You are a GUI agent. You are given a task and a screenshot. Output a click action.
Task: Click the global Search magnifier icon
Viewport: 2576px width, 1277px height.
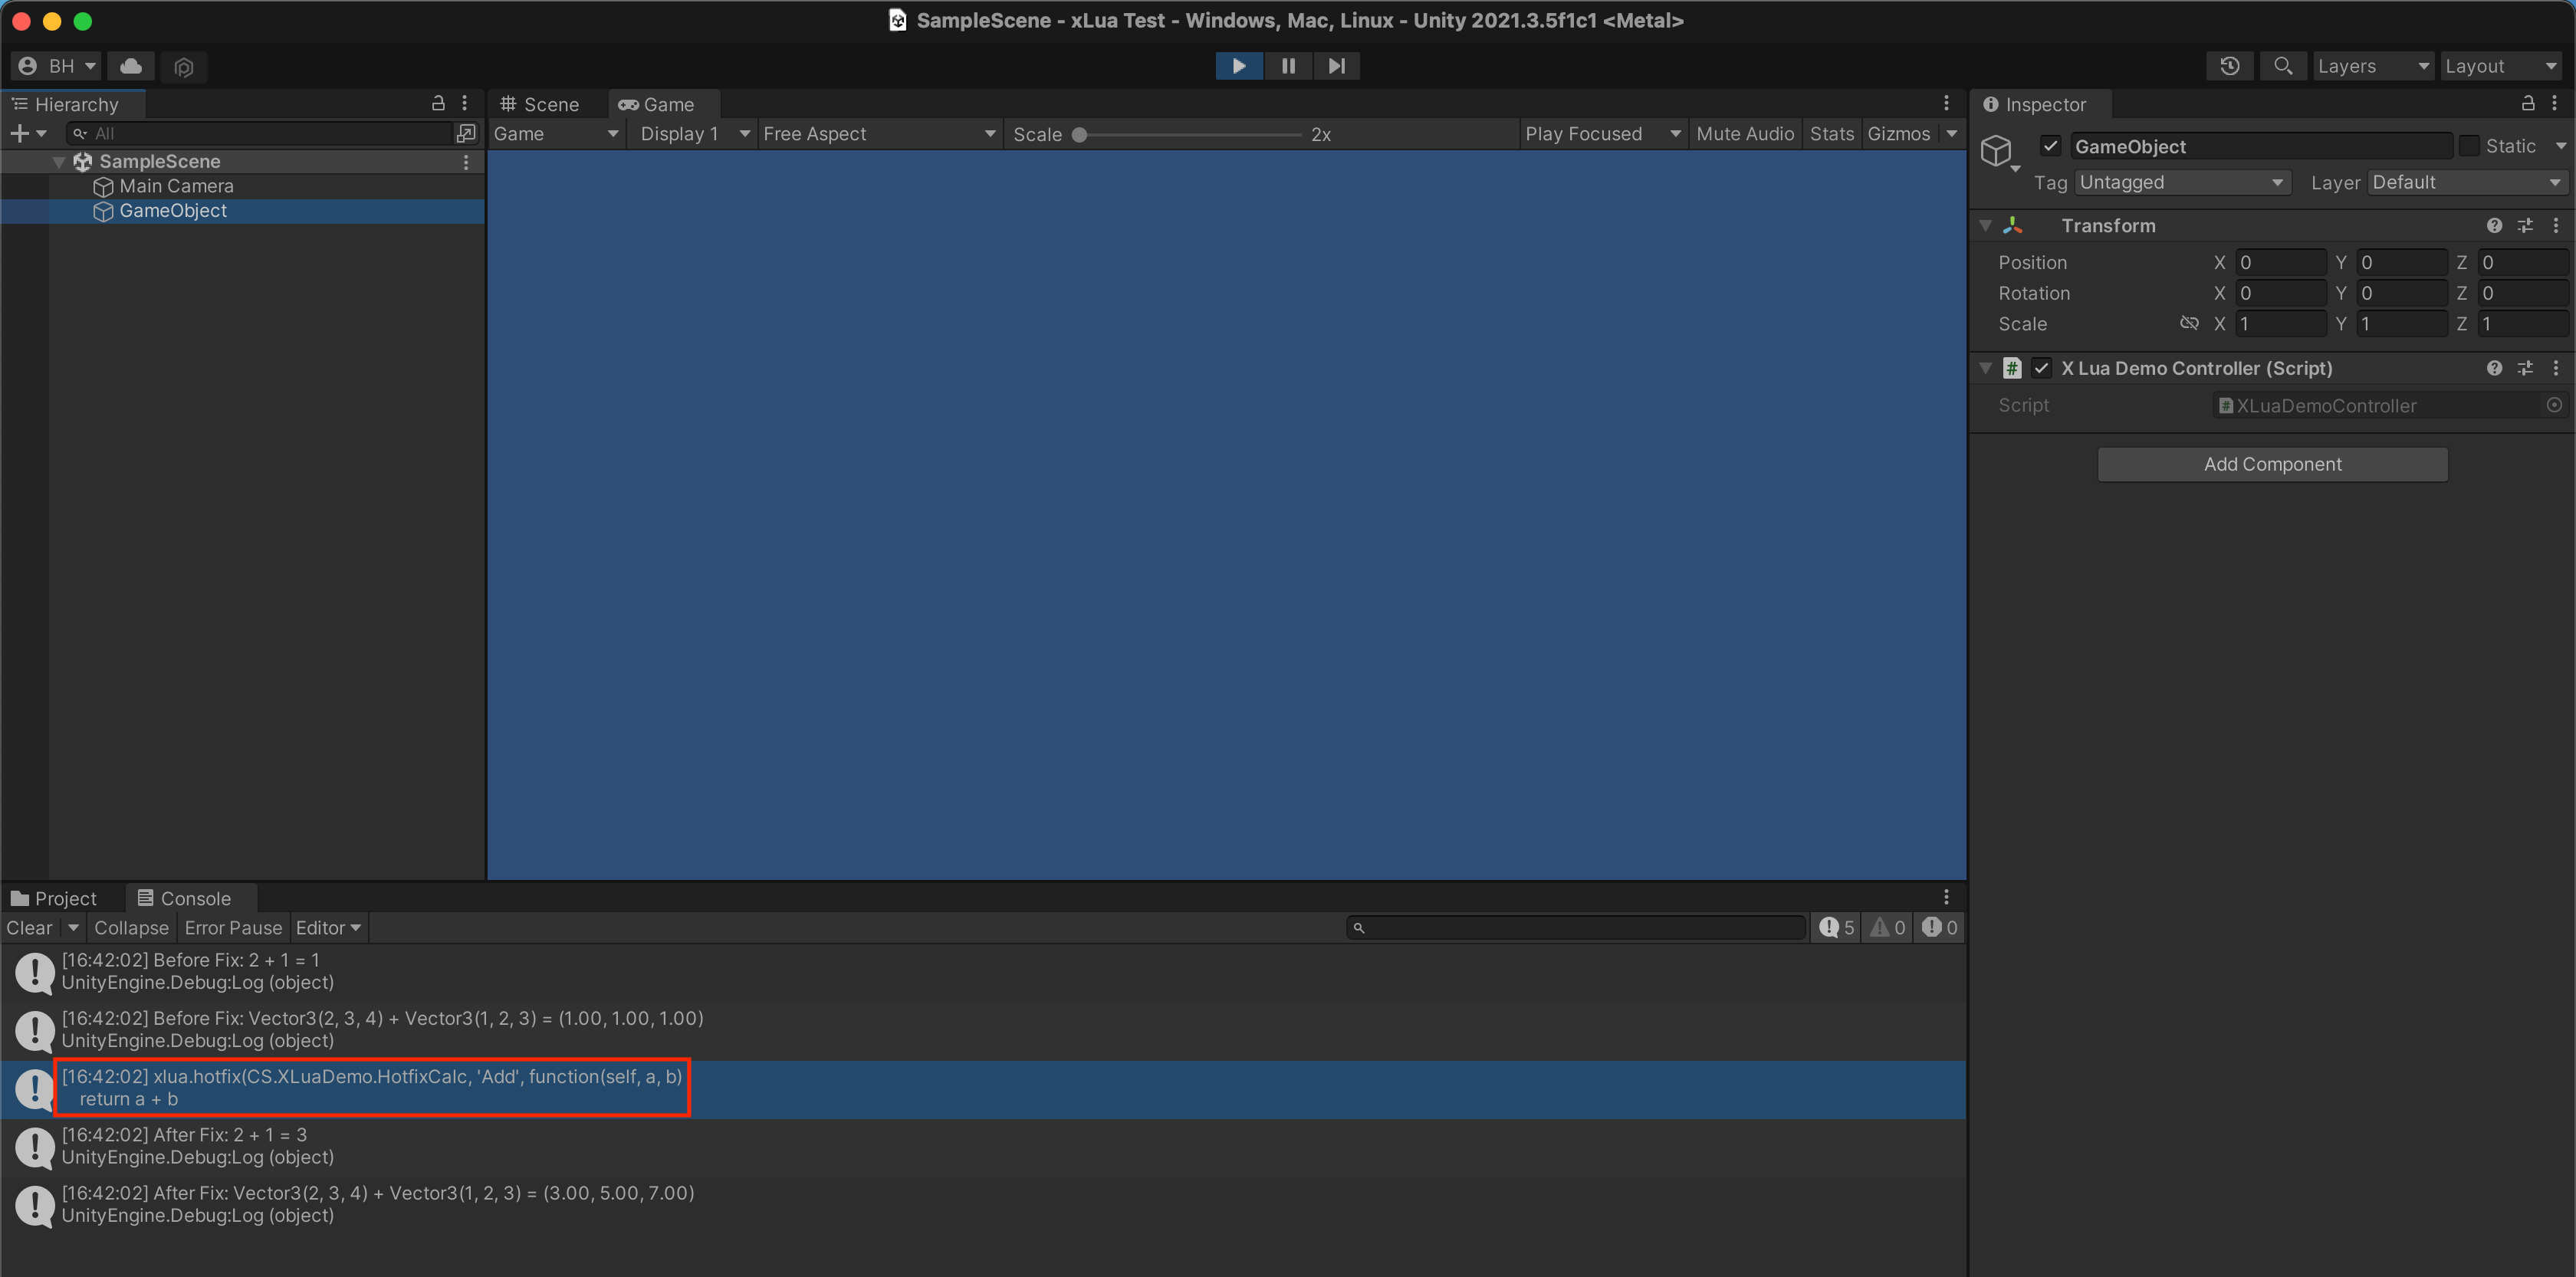2282,66
